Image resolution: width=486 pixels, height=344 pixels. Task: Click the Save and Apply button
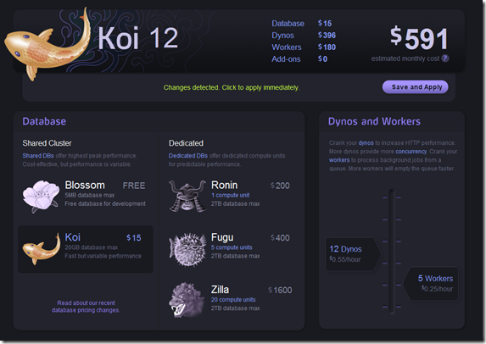coord(416,87)
